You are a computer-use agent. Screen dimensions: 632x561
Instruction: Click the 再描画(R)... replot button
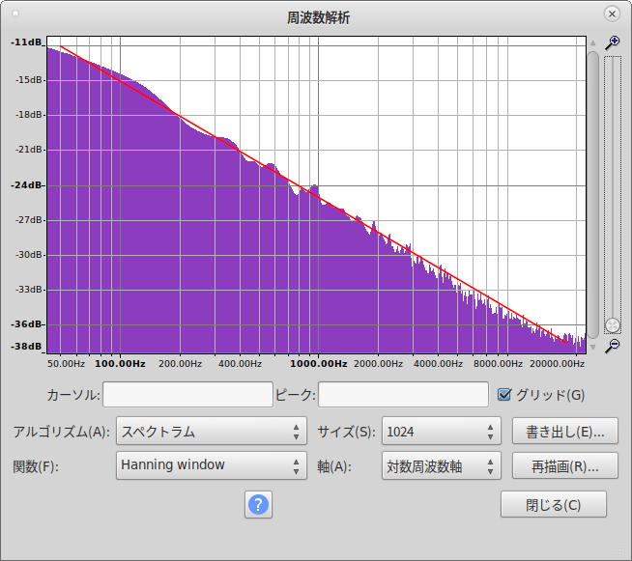tap(564, 465)
